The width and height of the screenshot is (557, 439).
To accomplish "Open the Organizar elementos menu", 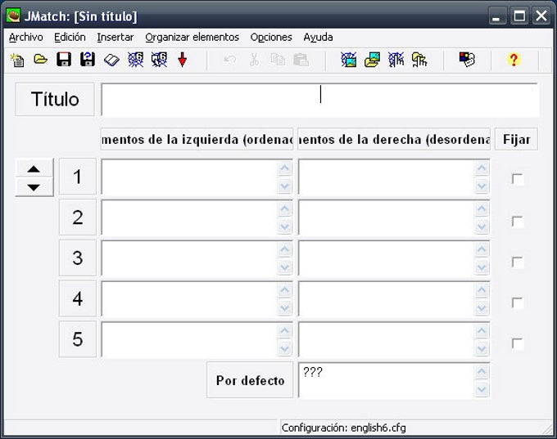I will [192, 38].
